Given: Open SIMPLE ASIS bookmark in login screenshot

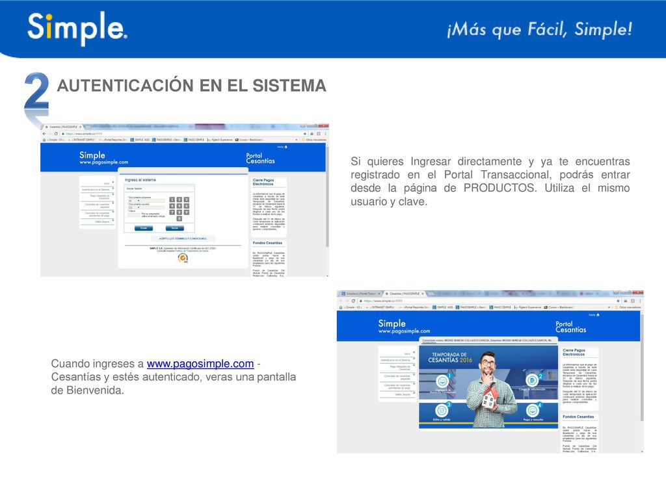Looking at the screenshot, I should pyautogui.click(x=140, y=140).
